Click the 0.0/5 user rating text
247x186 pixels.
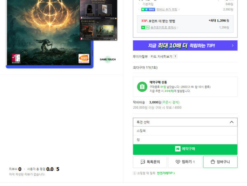coord(53,169)
